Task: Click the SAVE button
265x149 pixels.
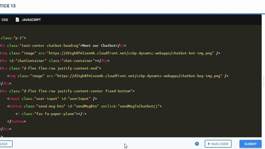Action: pos(6,144)
